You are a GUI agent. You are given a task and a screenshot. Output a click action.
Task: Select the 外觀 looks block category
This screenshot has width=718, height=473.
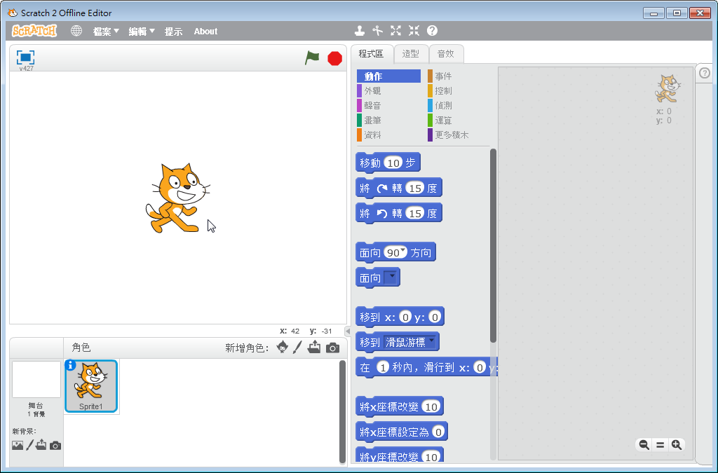tap(388, 90)
